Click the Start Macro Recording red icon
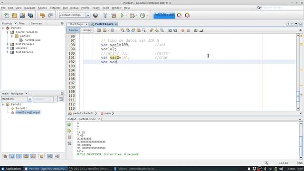The width and height of the screenshot is (304, 171). [182, 30]
